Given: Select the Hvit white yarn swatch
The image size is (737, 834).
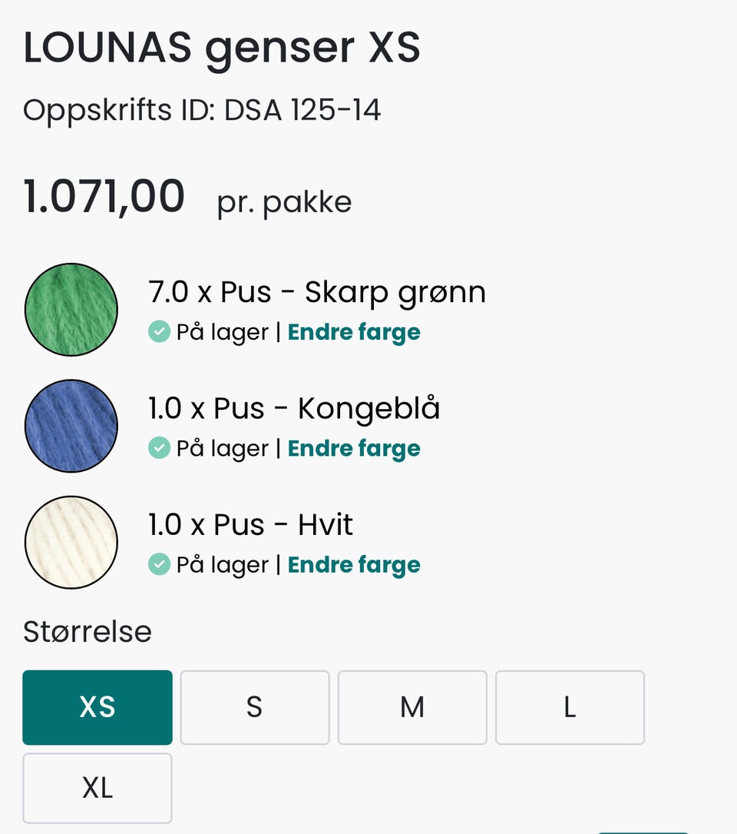Looking at the screenshot, I should pyautogui.click(x=71, y=543).
